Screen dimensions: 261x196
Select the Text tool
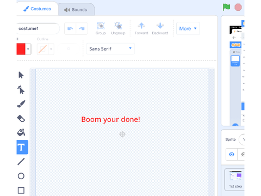(22, 147)
